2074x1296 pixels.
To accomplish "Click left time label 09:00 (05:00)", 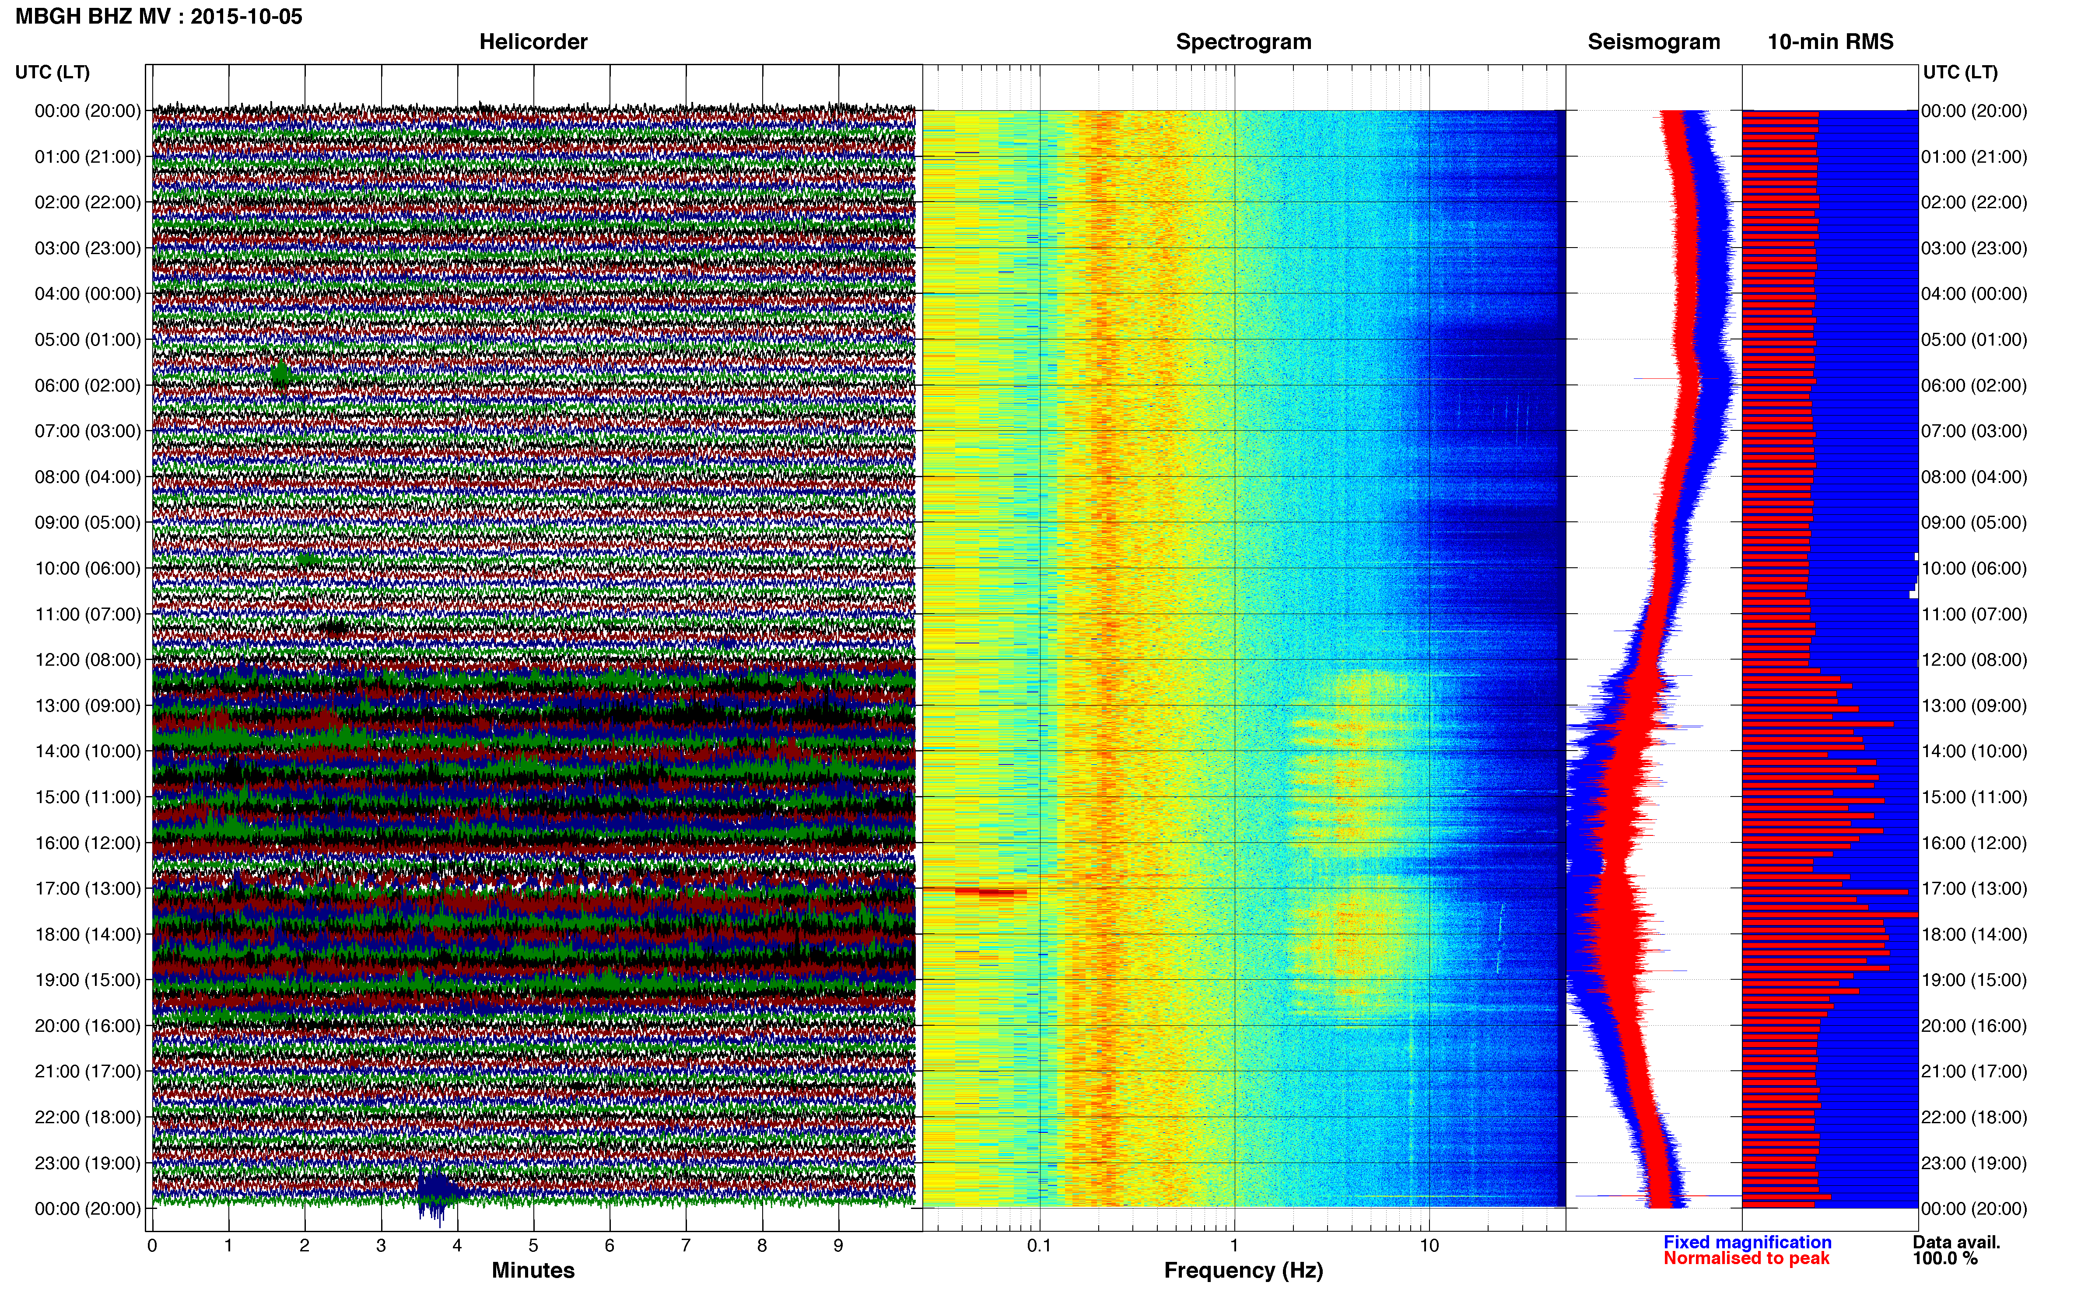I will (88, 523).
